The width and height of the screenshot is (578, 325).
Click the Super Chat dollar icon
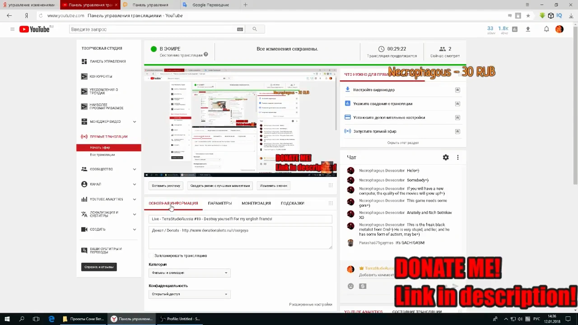(x=363, y=286)
